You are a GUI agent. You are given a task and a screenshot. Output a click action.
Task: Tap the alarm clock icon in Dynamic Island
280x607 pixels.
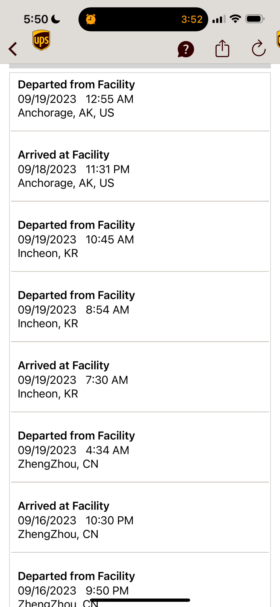click(91, 19)
